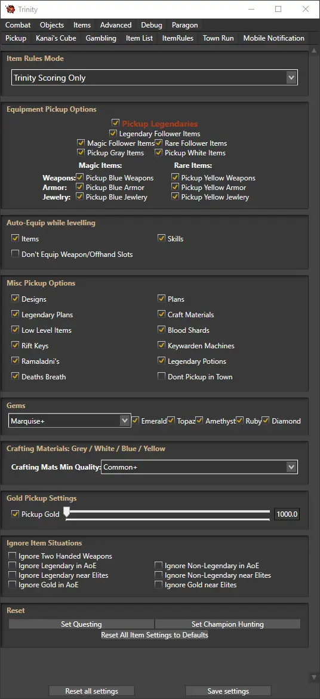Switch to the Gambling sub-tab

pos(101,38)
